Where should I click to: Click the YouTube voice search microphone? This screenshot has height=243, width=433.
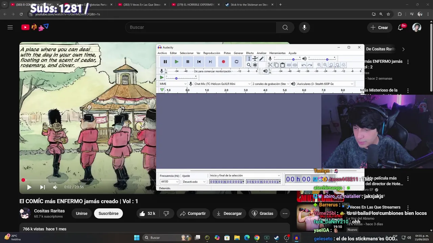[304, 27]
